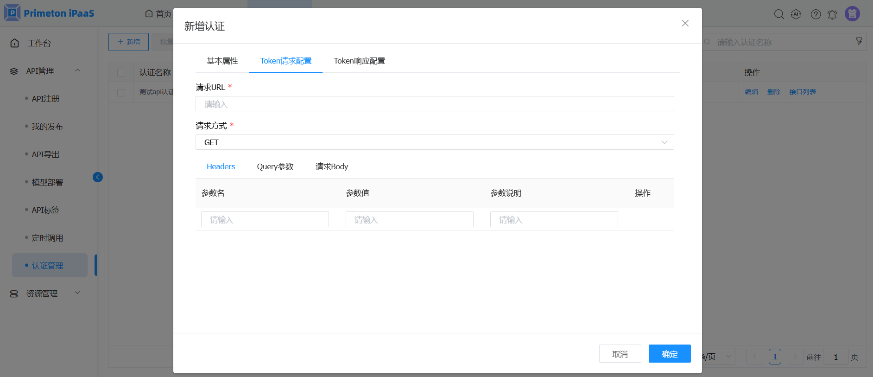This screenshot has width=873, height=377.
Task: Click the search magnifier icon in header
Action: pyautogui.click(x=779, y=14)
